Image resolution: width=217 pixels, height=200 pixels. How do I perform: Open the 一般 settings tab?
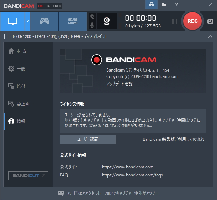pyautogui.click(x=17, y=68)
